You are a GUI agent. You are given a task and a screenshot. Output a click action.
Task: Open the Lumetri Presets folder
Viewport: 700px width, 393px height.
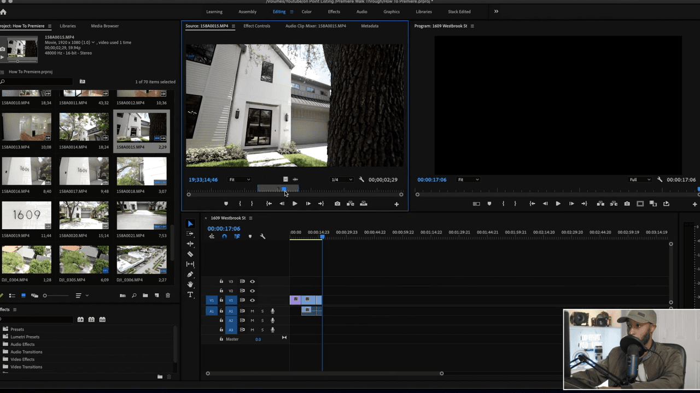tap(25, 337)
